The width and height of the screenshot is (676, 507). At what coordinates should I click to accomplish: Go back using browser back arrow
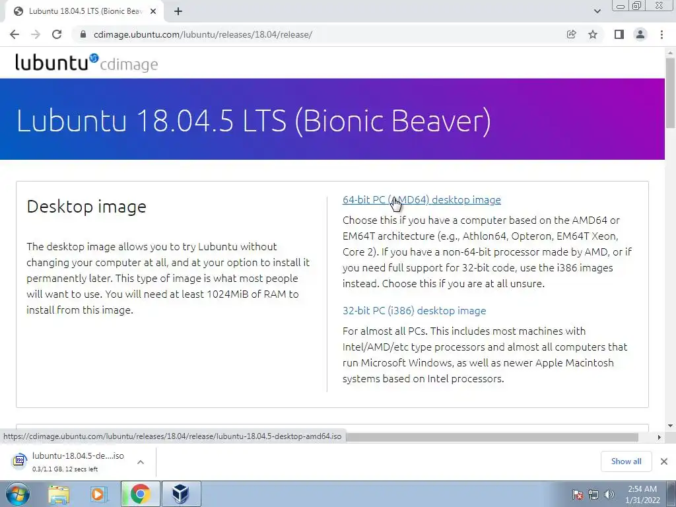pyautogui.click(x=15, y=34)
